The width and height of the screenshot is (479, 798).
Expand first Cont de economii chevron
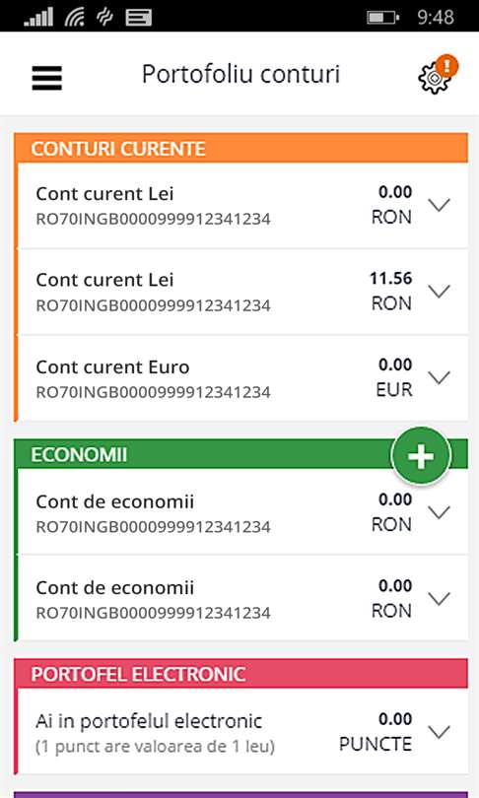[x=439, y=512]
